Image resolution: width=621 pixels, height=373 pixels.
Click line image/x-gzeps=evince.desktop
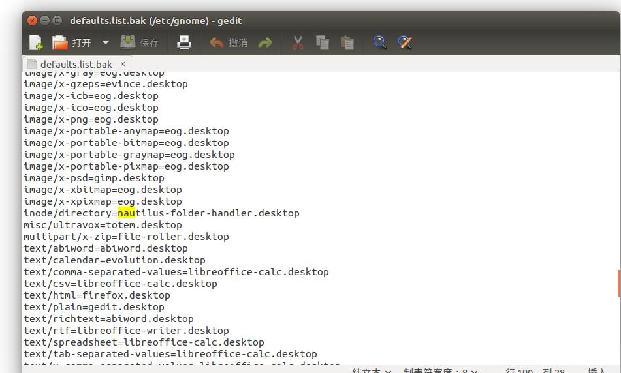coord(106,84)
